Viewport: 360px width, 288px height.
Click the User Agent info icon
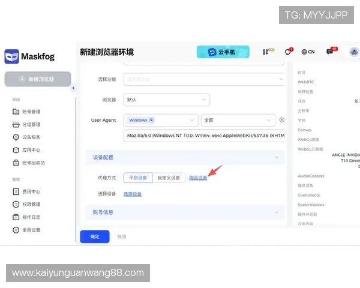click(282, 120)
